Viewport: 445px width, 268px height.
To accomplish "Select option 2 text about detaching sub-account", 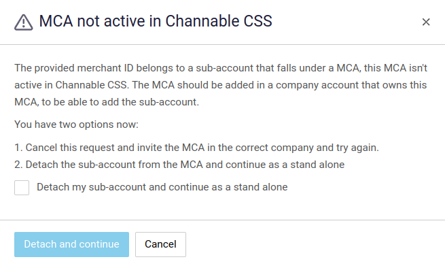I will 179,165.
